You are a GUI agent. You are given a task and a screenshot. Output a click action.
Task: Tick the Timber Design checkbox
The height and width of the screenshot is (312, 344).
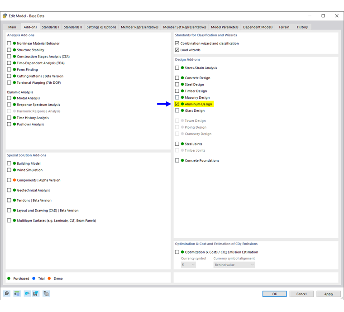point(177,91)
